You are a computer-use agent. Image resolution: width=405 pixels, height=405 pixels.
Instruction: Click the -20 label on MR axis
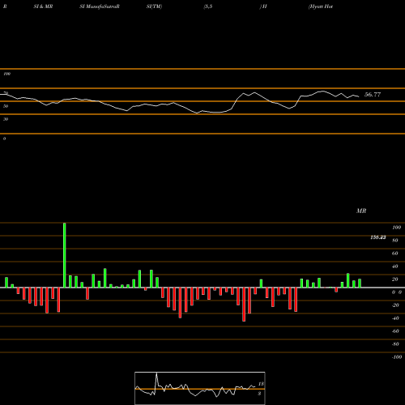(x=395, y=305)
